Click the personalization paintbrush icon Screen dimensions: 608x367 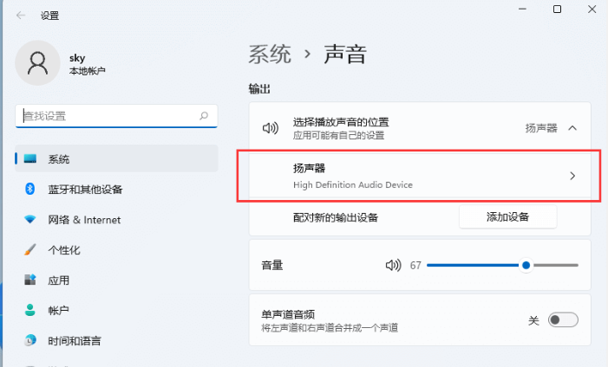[x=29, y=249]
